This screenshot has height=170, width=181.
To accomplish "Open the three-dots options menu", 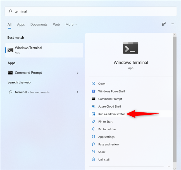I will 172,24.
